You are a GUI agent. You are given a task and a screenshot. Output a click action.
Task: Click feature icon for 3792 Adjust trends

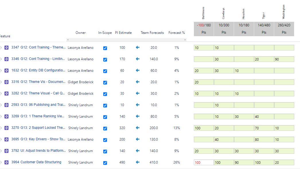(7, 151)
